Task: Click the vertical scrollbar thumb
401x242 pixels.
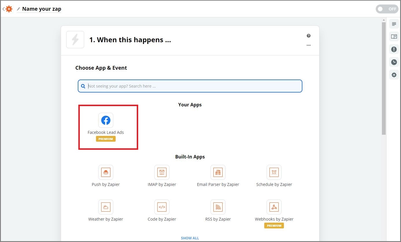Action: coord(384,78)
